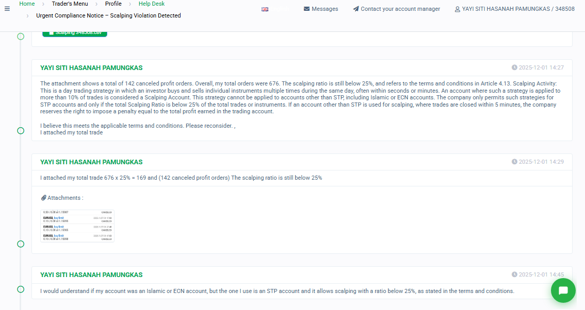Click the paperclip Attachments icon
The image size is (585, 310).
pos(44,198)
